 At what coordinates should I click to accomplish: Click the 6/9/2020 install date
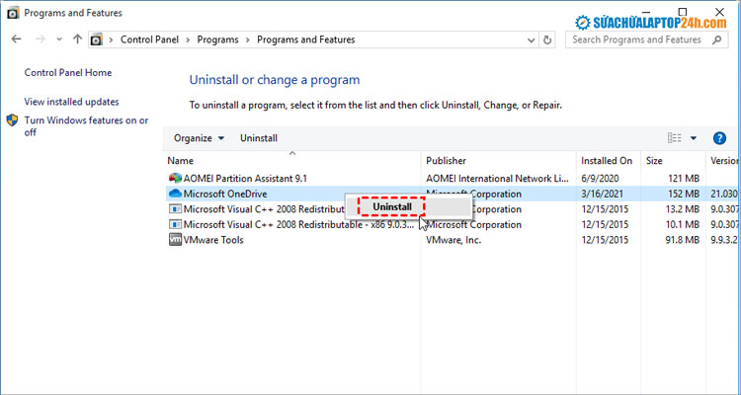click(600, 178)
